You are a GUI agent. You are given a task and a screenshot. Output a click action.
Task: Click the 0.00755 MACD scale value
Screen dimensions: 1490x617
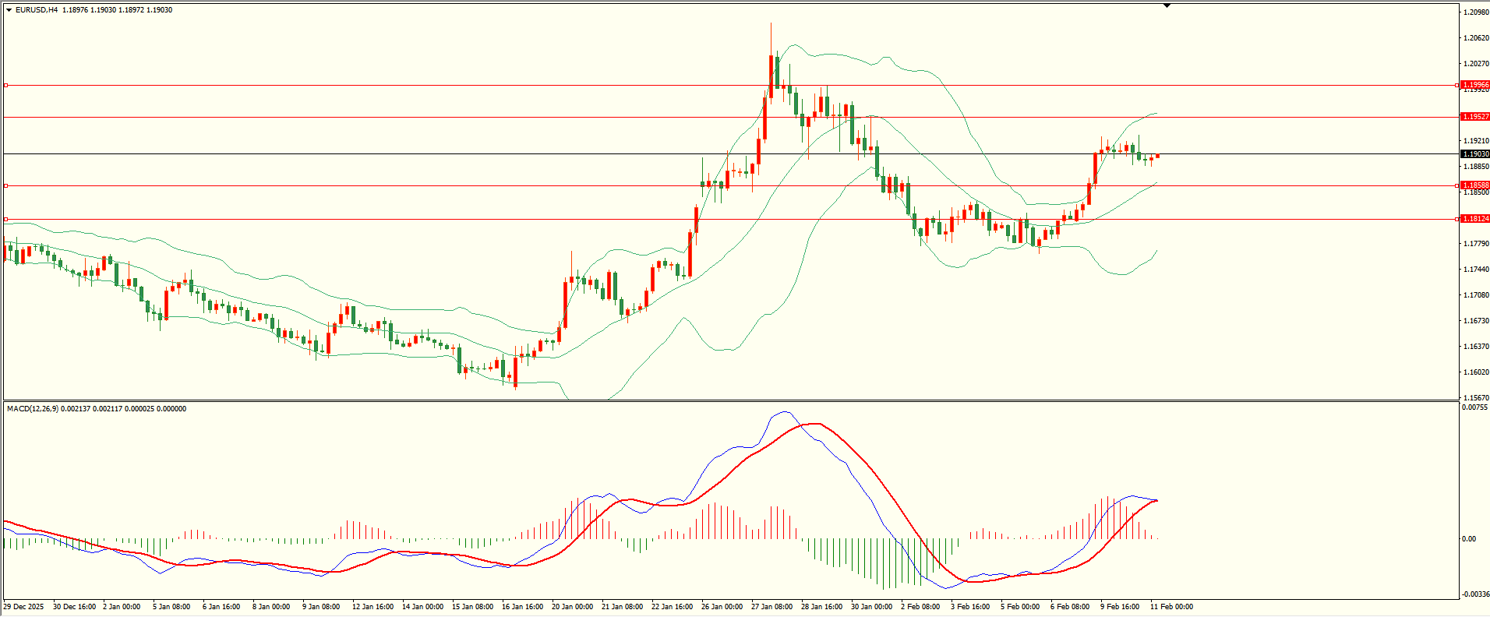[x=1474, y=407]
